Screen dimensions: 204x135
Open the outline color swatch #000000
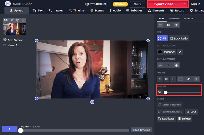(x=167, y=52)
